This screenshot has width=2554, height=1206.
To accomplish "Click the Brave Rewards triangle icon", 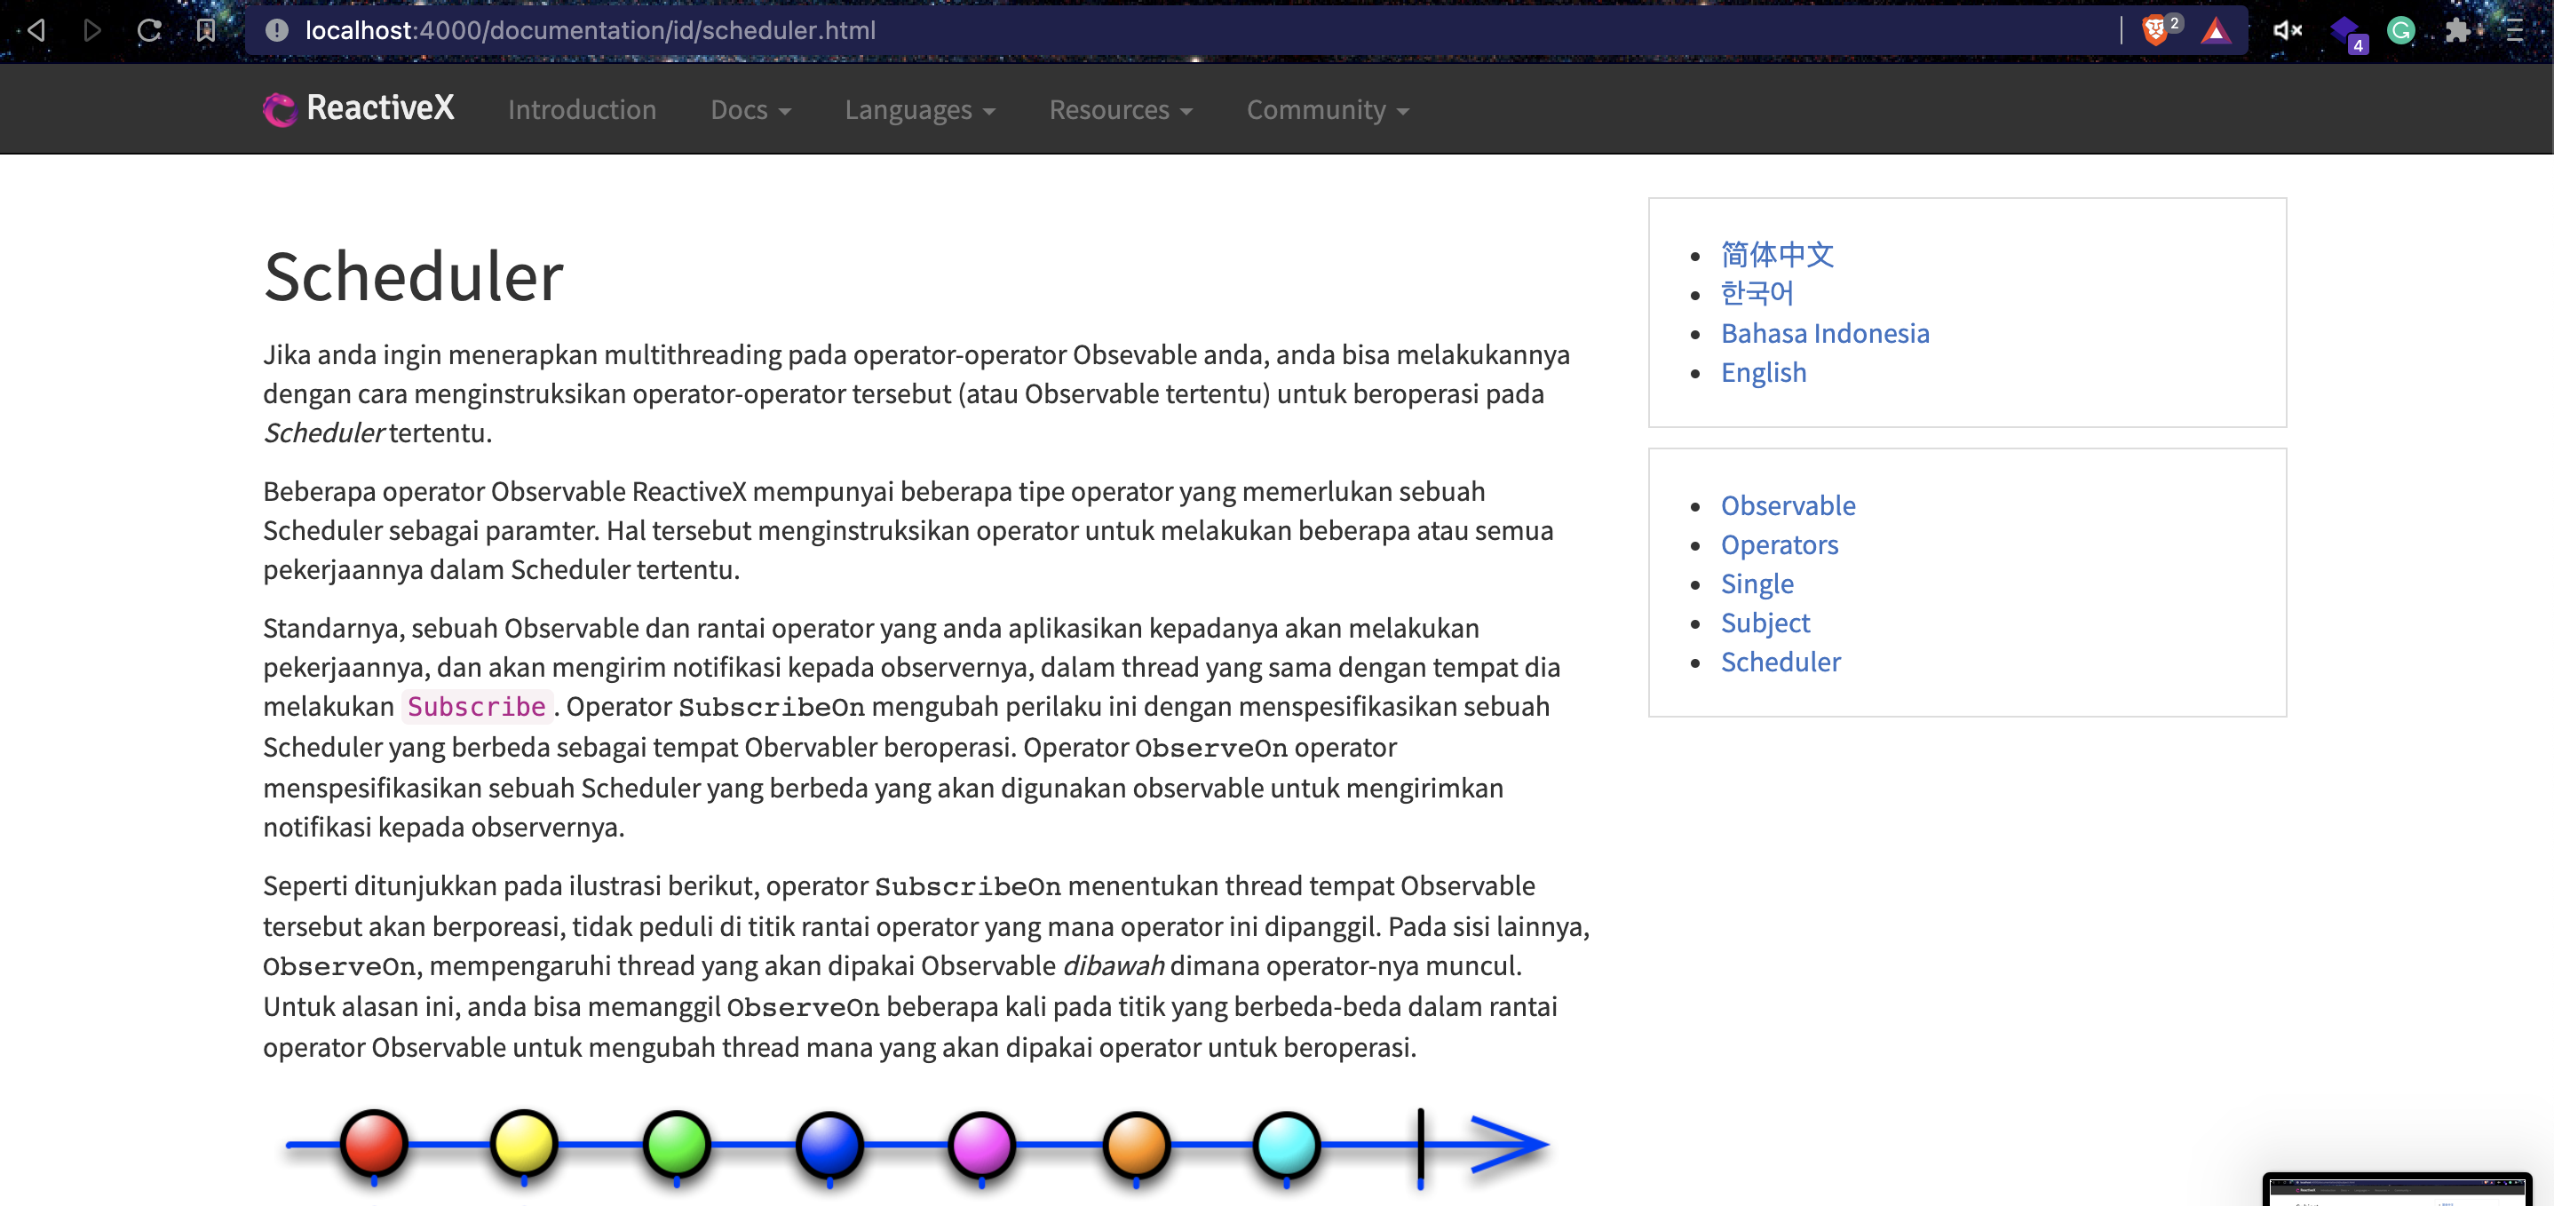I will (2214, 31).
